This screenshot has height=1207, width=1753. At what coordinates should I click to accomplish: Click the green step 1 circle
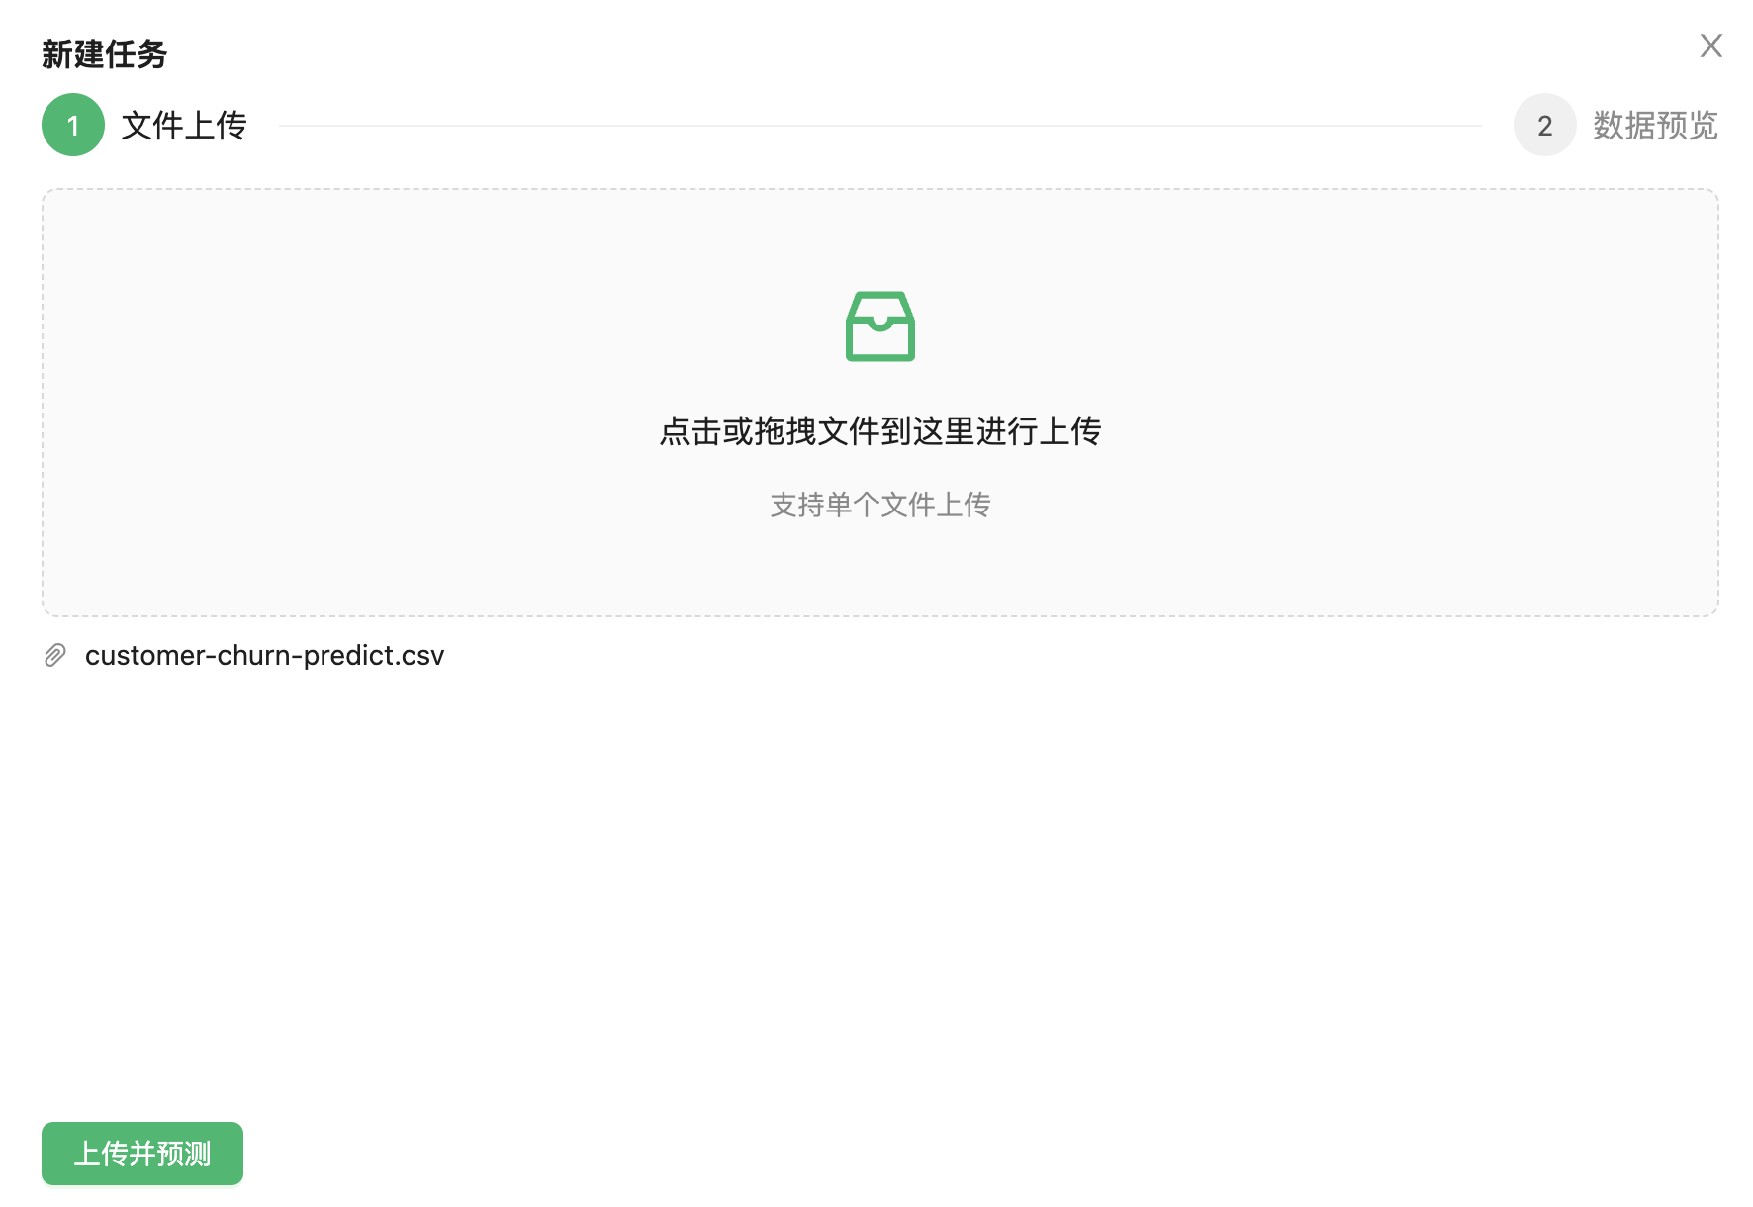pyautogui.click(x=73, y=126)
